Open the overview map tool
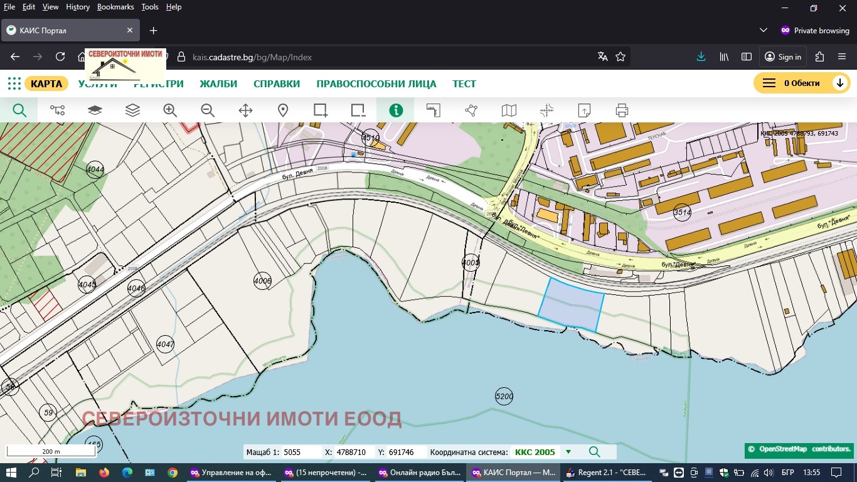The image size is (857, 482). (508, 110)
